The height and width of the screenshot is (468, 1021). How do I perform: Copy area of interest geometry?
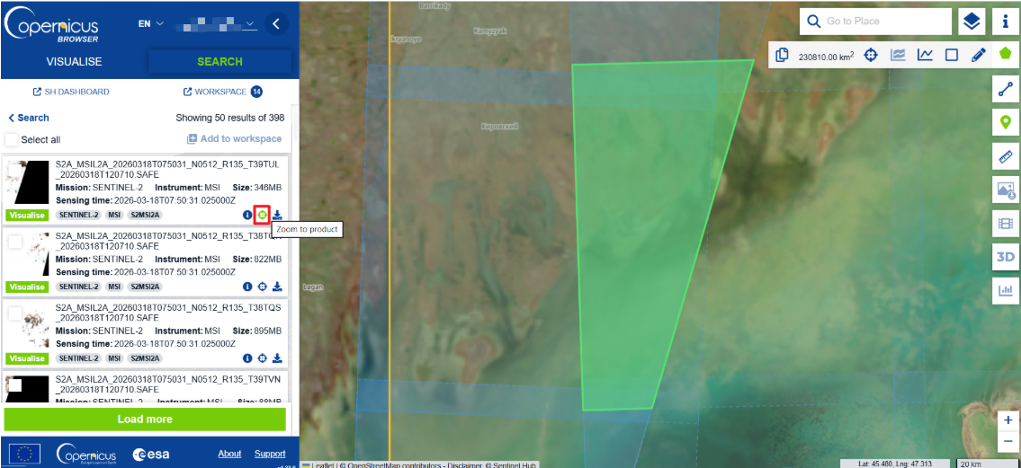coord(783,56)
